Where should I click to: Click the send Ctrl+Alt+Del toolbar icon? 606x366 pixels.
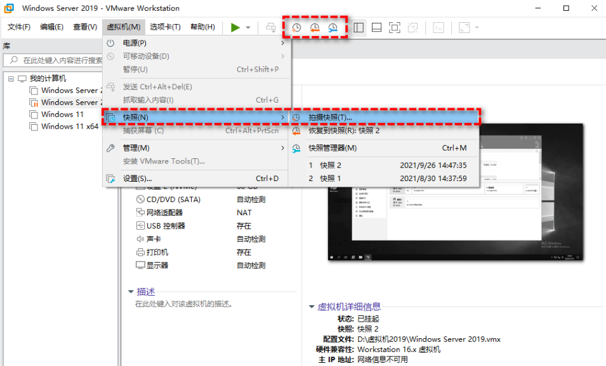[271, 27]
